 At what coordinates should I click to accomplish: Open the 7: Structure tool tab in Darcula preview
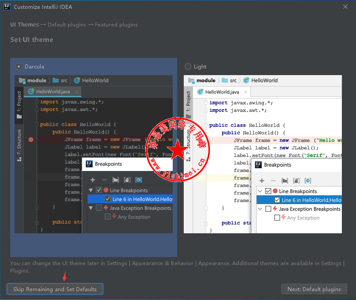coord(19,145)
